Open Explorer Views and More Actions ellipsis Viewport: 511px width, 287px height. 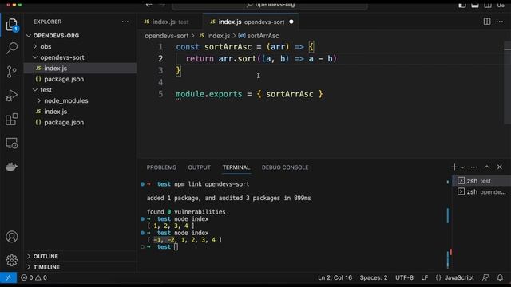pyautogui.click(x=125, y=22)
